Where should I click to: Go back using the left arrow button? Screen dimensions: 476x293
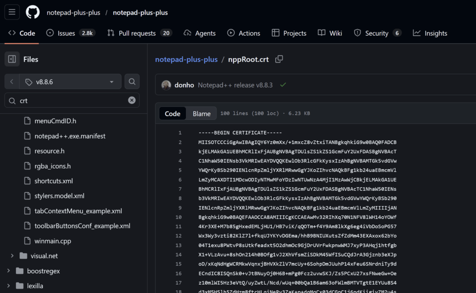click(x=12, y=82)
